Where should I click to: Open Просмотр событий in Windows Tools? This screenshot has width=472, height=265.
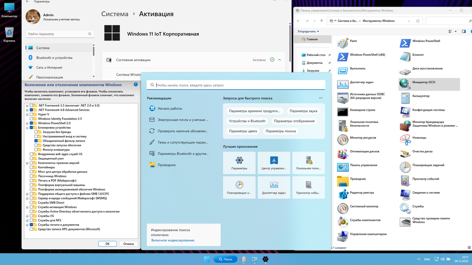[405, 181]
